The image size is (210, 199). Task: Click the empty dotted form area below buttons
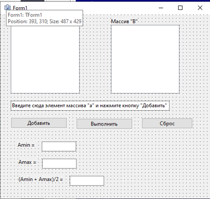(147, 160)
